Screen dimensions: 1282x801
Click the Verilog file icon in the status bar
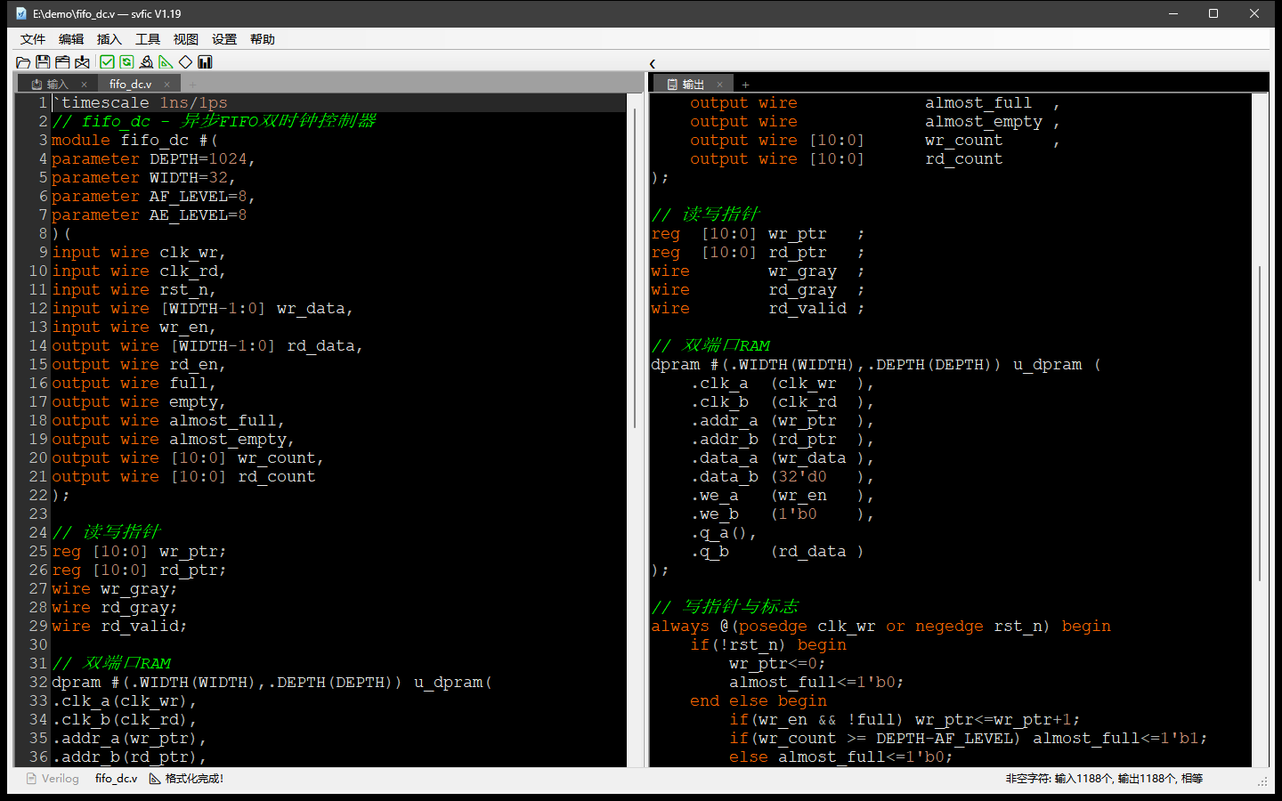(31, 779)
